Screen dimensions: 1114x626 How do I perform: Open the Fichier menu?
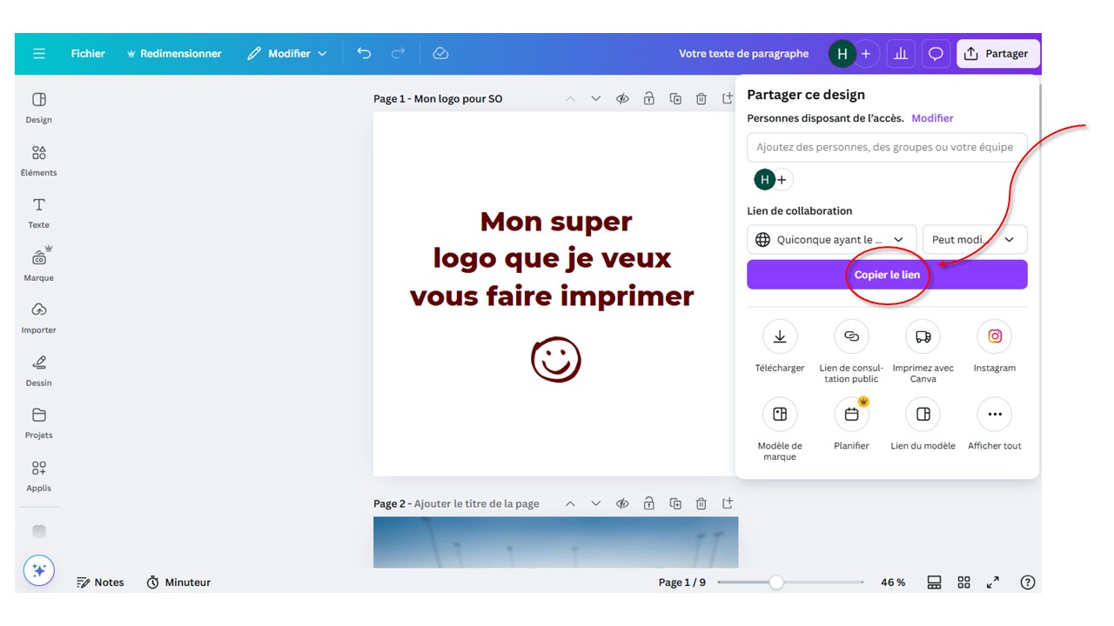[x=88, y=54]
